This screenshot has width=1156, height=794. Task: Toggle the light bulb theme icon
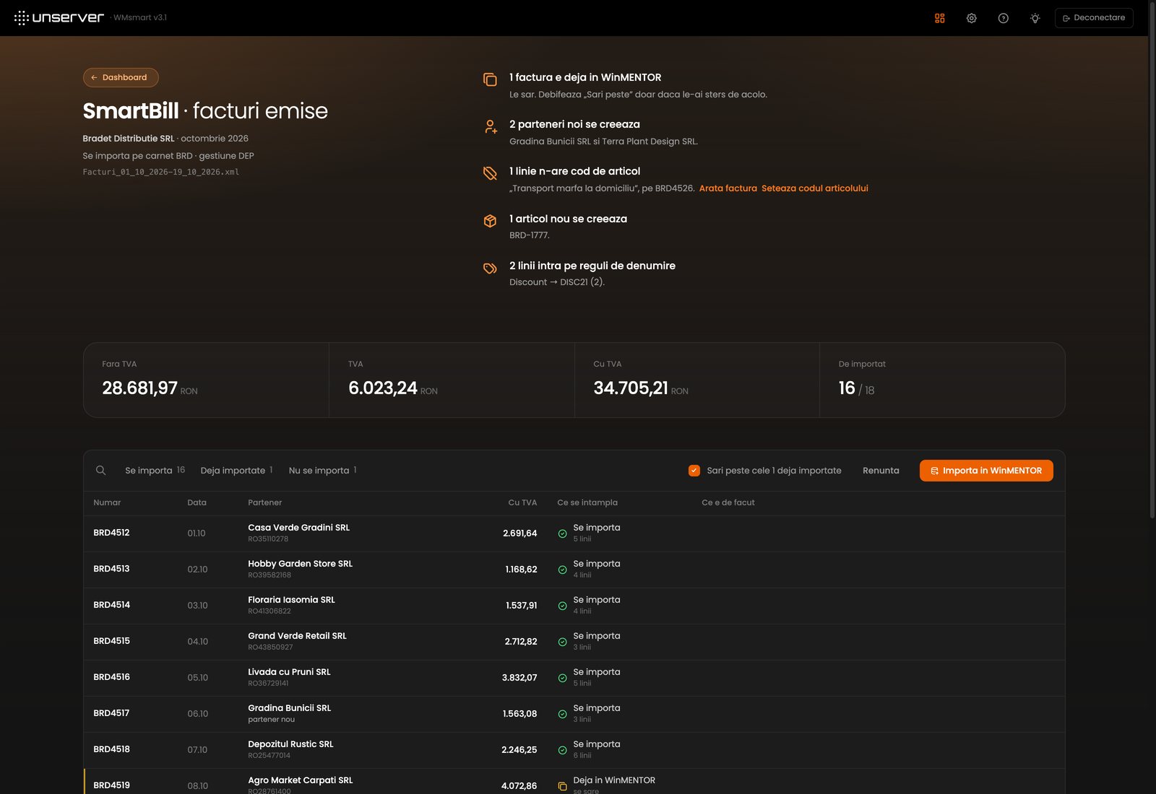[1035, 18]
